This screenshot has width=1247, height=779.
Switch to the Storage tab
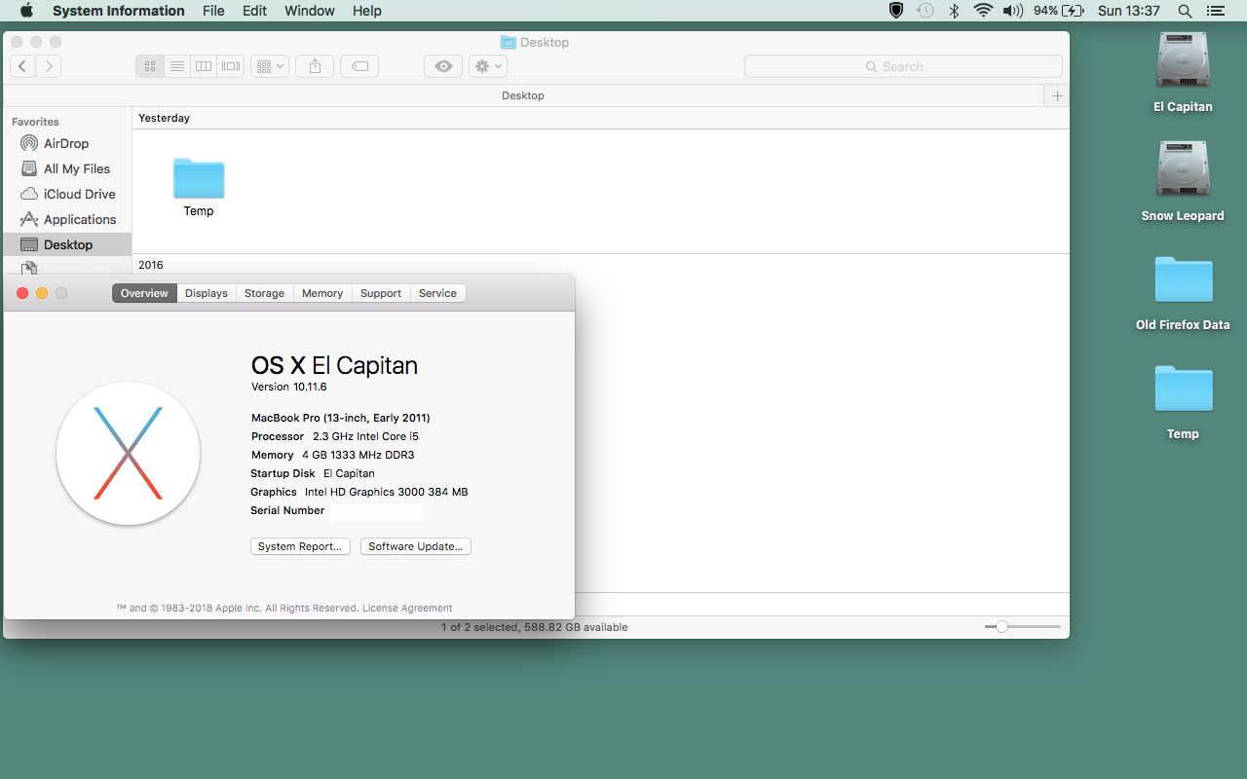coord(265,293)
